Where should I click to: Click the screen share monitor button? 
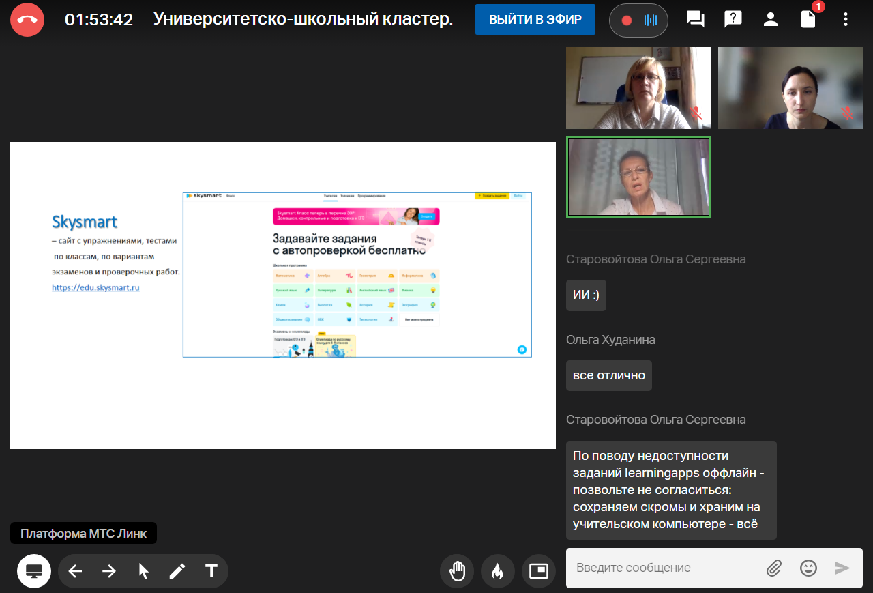coord(34,571)
